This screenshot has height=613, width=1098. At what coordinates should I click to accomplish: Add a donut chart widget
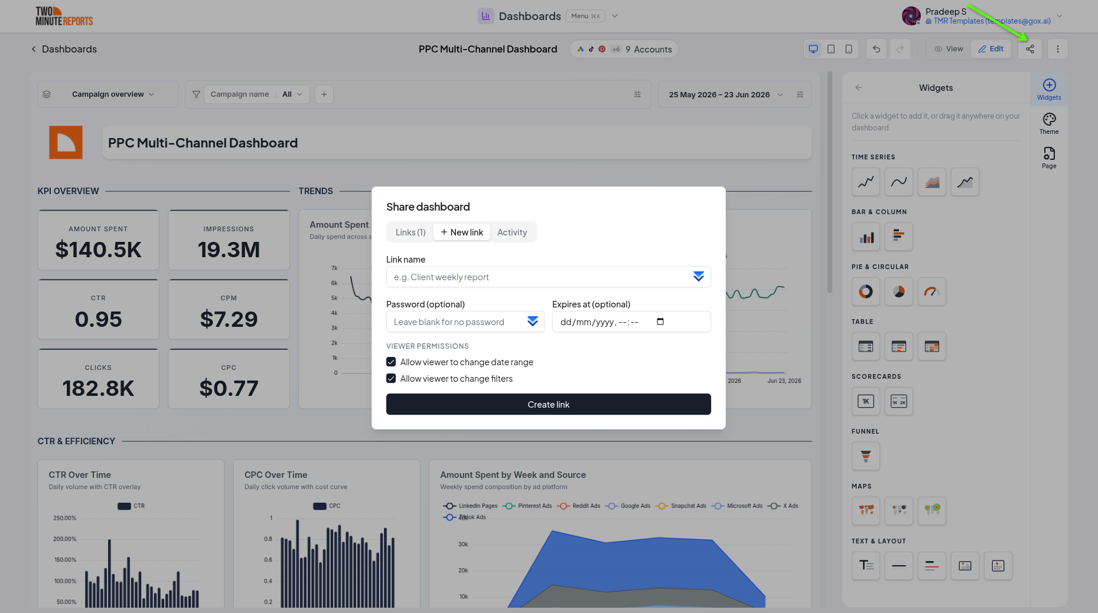coord(866,291)
